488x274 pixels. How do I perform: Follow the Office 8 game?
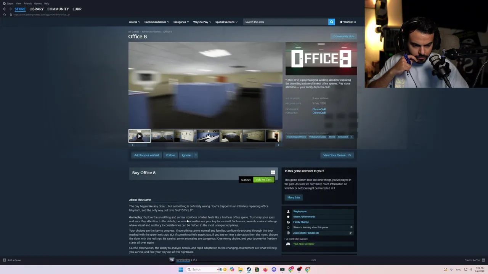click(170, 155)
